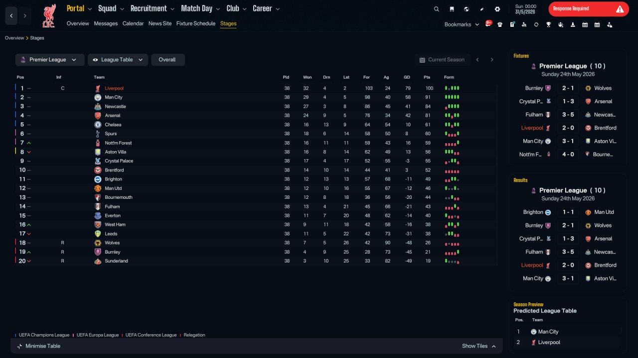
Task: Click the warning triangle on Response Required
Action: (x=620, y=9)
